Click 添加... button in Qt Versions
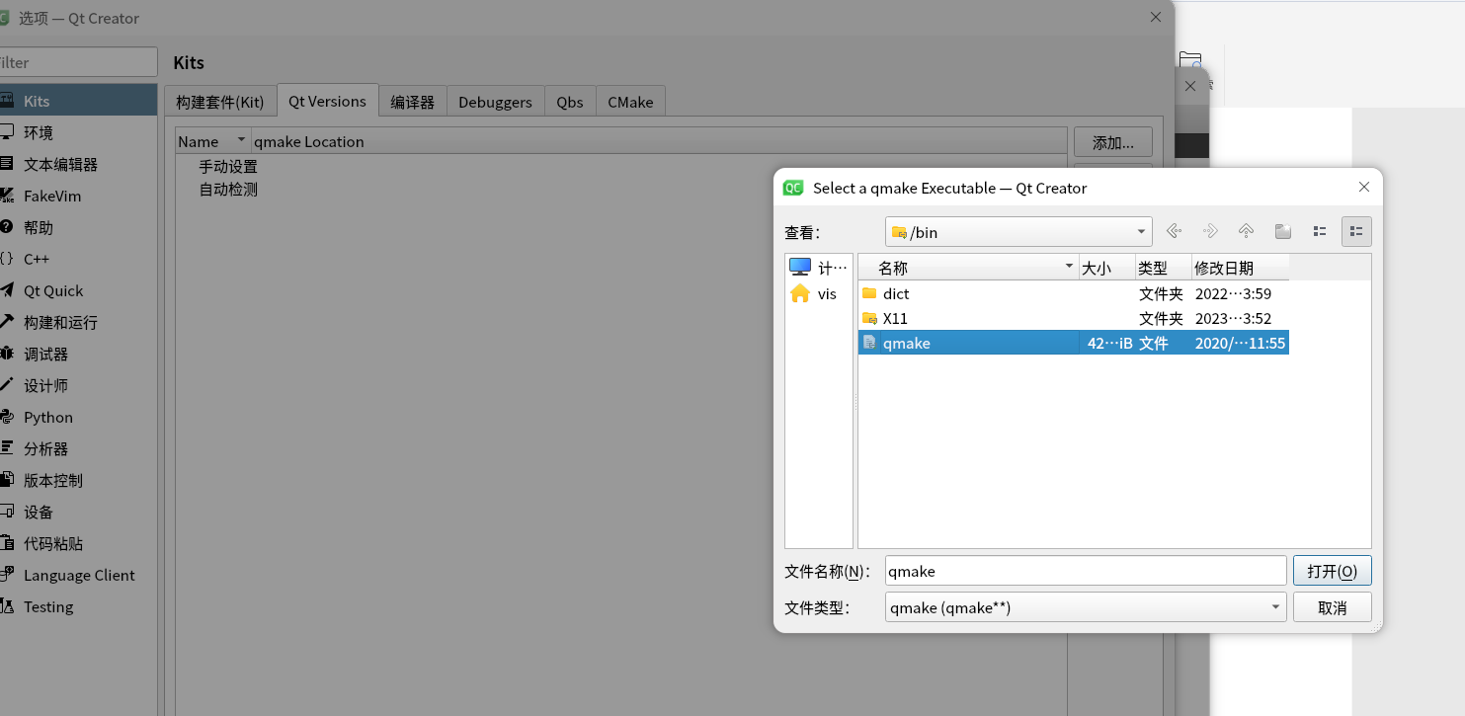The width and height of the screenshot is (1465, 716). pyautogui.click(x=1112, y=141)
